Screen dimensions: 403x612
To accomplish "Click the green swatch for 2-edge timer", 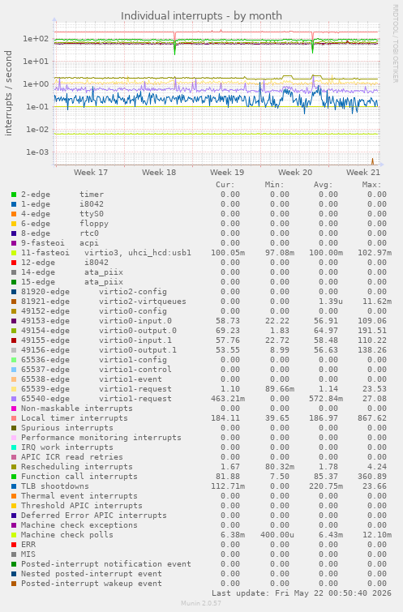I will click(14, 195).
